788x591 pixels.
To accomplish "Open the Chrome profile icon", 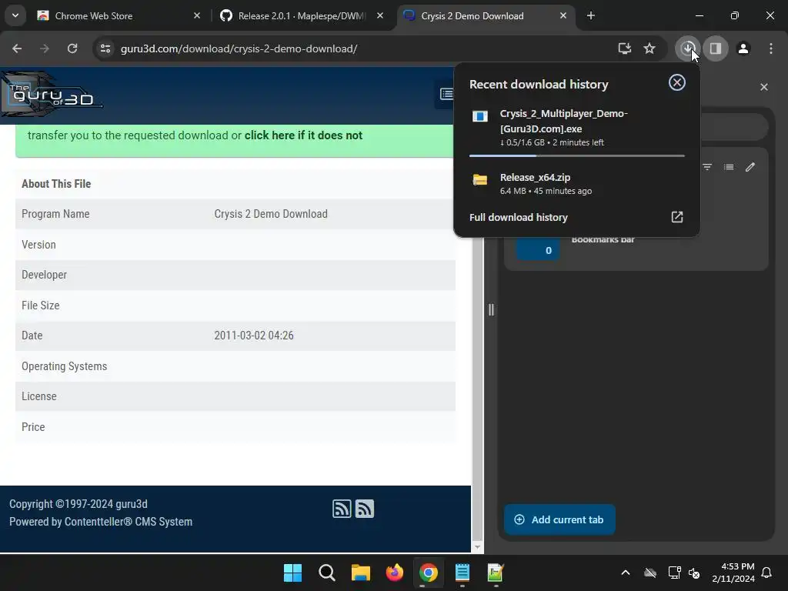I will (x=743, y=48).
